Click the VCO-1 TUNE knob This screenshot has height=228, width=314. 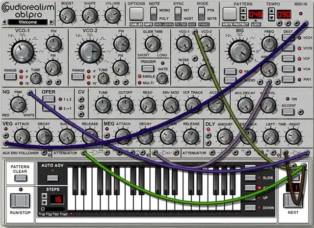click(36, 78)
